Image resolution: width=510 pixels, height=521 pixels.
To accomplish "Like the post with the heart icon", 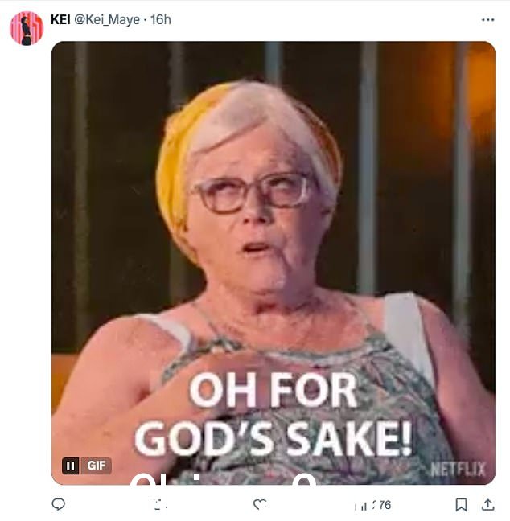I will click(x=260, y=504).
